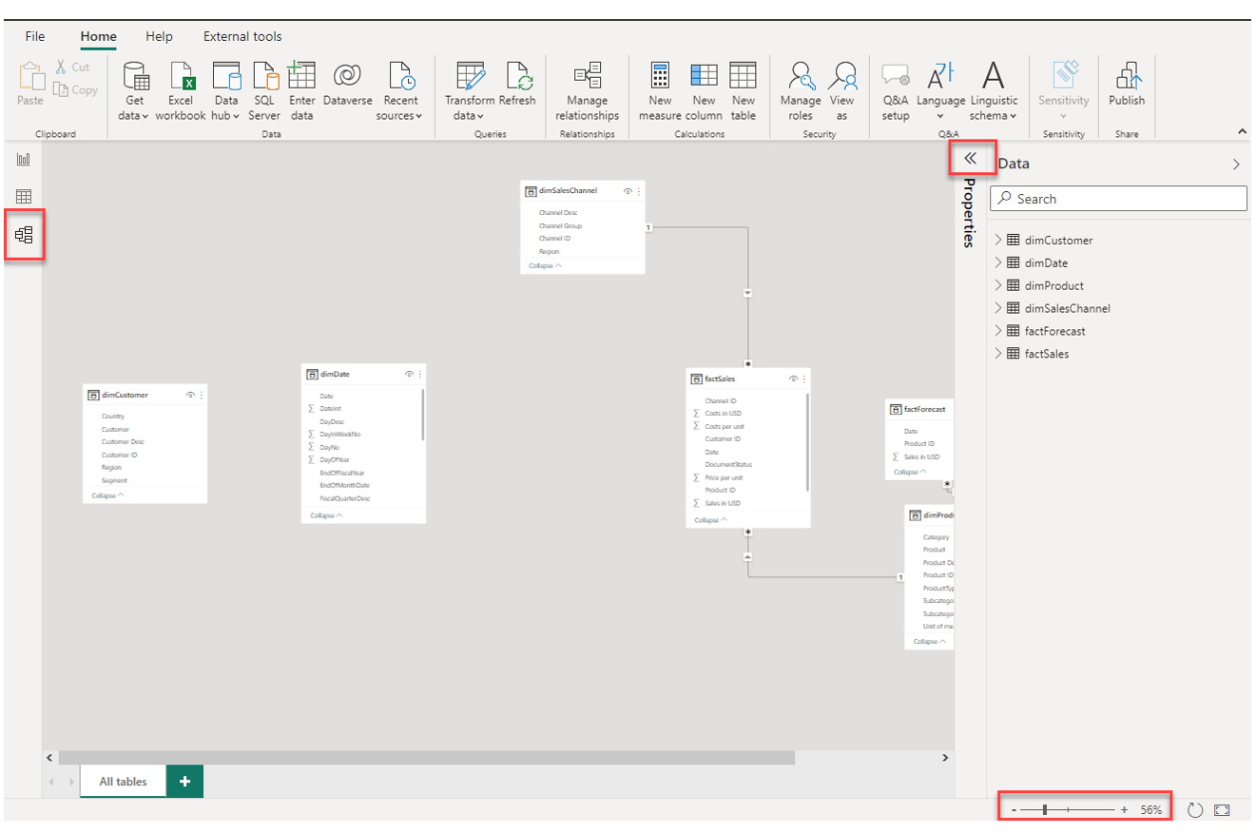1256x834 pixels.
Task: Reset the diagram layout icon
Action: [x=1196, y=810]
